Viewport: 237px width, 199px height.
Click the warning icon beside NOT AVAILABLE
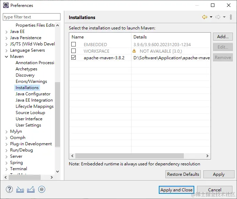click(134, 51)
